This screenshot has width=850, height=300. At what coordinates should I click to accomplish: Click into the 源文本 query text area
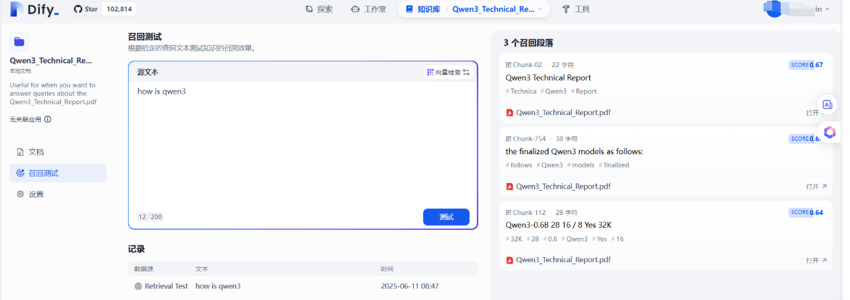coord(303,144)
